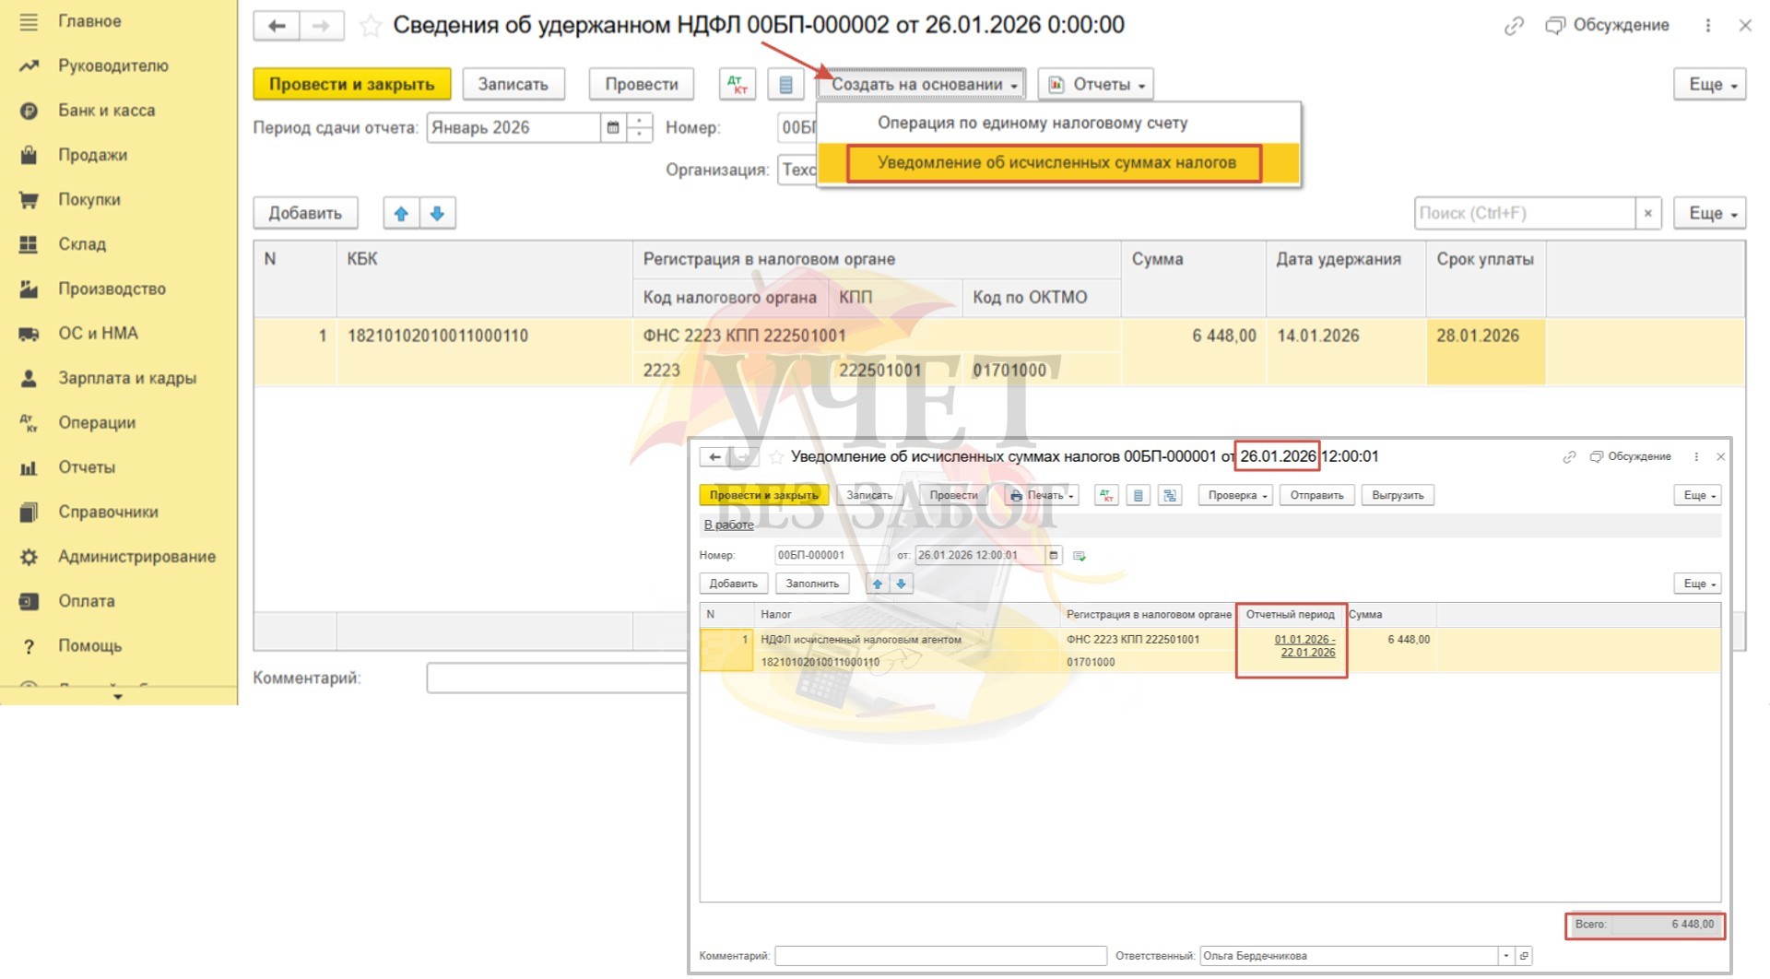Clear the search field with × button

[1648, 213]
